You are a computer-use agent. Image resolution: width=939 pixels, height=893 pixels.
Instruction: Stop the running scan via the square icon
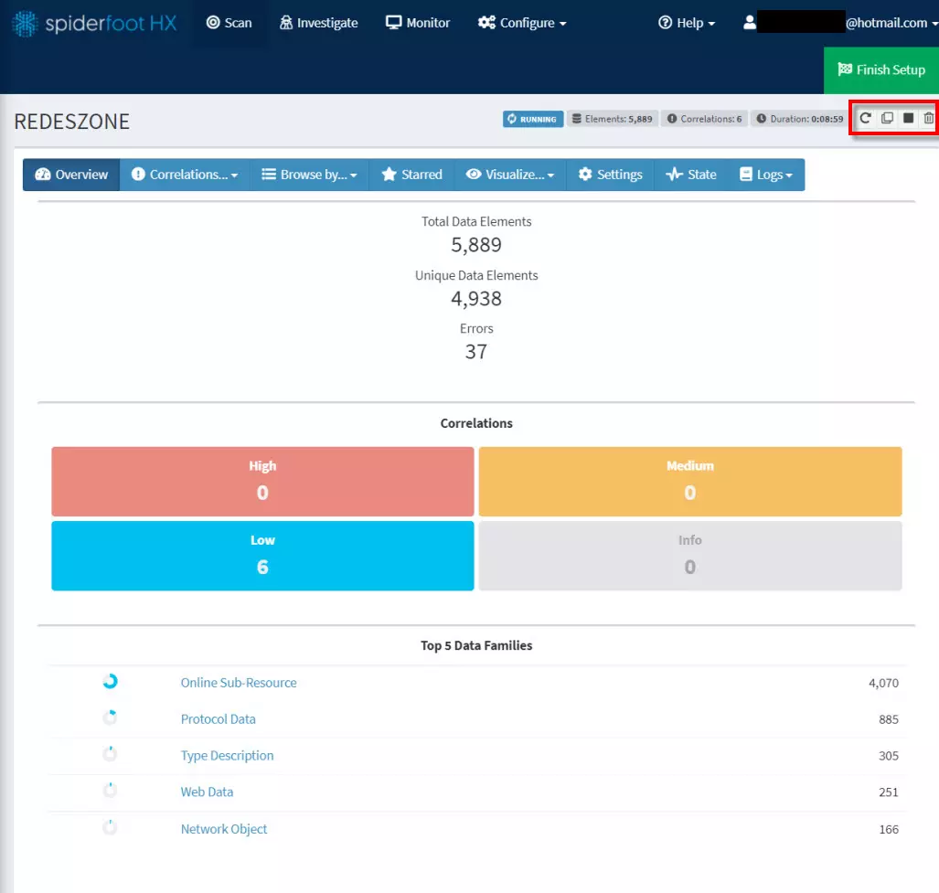tap(908, 119)
